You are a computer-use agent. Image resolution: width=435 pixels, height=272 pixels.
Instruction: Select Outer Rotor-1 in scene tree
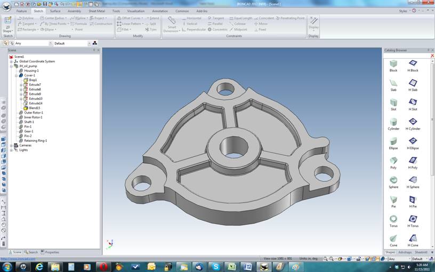[x=33, y=113]
